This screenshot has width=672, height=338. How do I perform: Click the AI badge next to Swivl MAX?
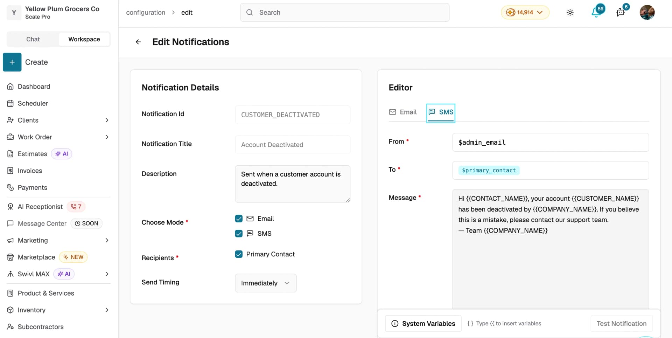pos(64,274)
